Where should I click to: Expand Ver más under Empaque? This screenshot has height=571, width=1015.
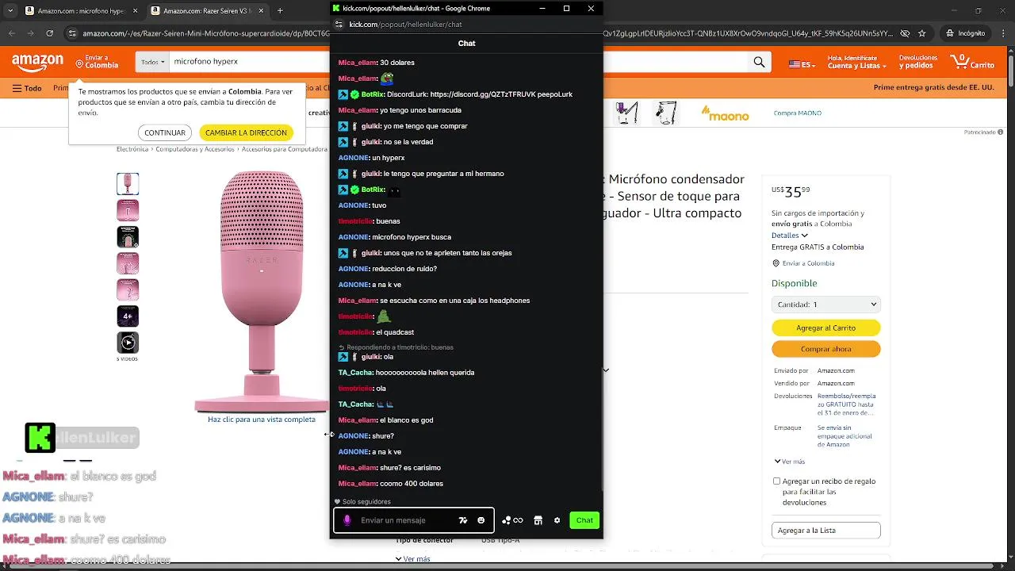pos(790,462)
